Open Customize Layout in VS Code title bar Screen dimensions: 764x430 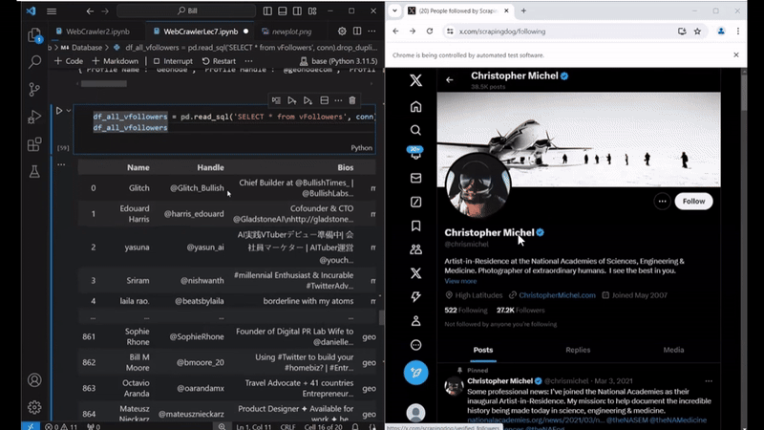tap(312, 11)
